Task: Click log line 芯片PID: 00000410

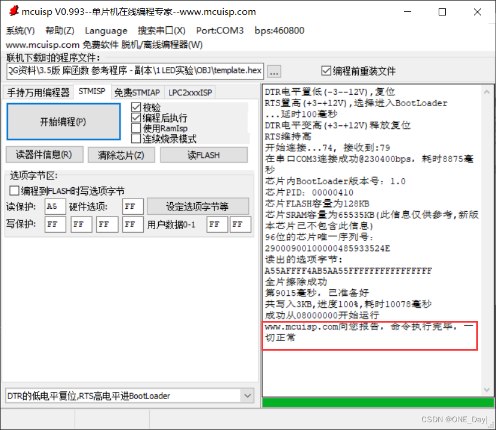Action: (x=309, y=193)
